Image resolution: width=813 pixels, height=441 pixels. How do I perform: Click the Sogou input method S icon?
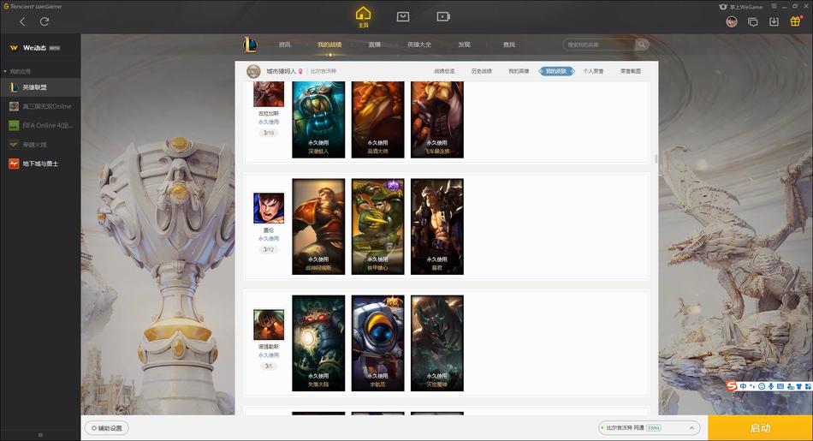(732, 386)
